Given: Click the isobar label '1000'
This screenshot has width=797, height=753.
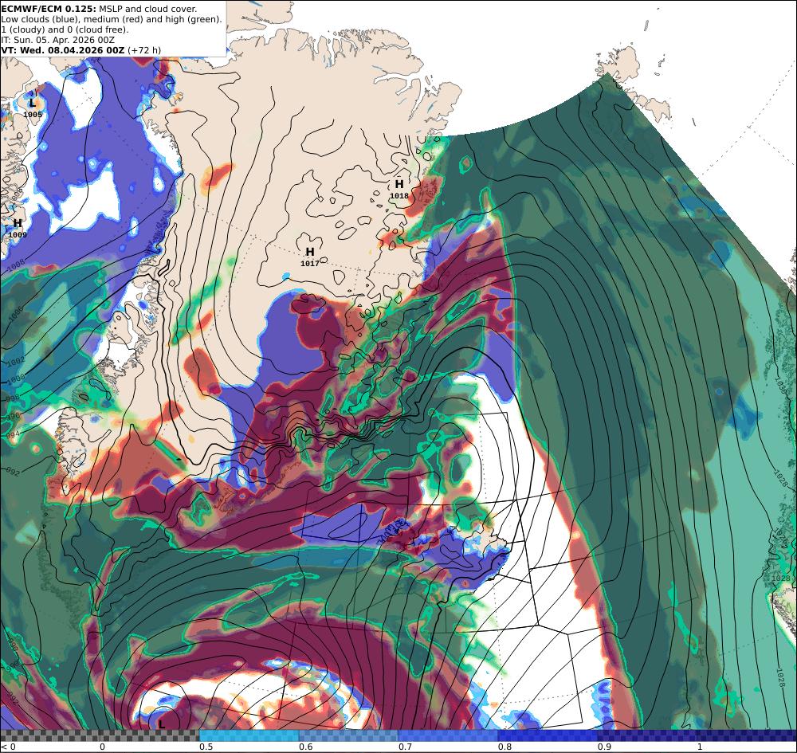Looking at the screenshot, I should (16, 379).
